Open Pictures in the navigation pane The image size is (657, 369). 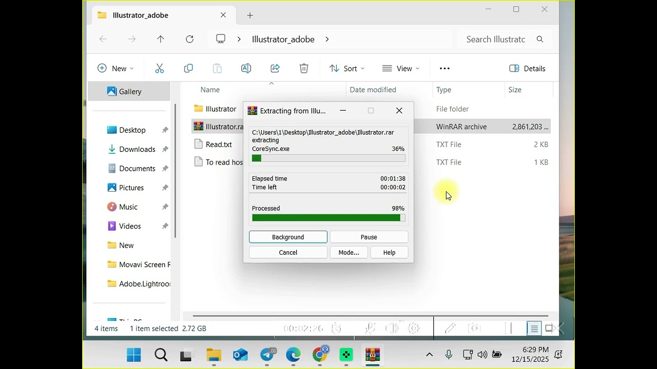click(131, 188)
